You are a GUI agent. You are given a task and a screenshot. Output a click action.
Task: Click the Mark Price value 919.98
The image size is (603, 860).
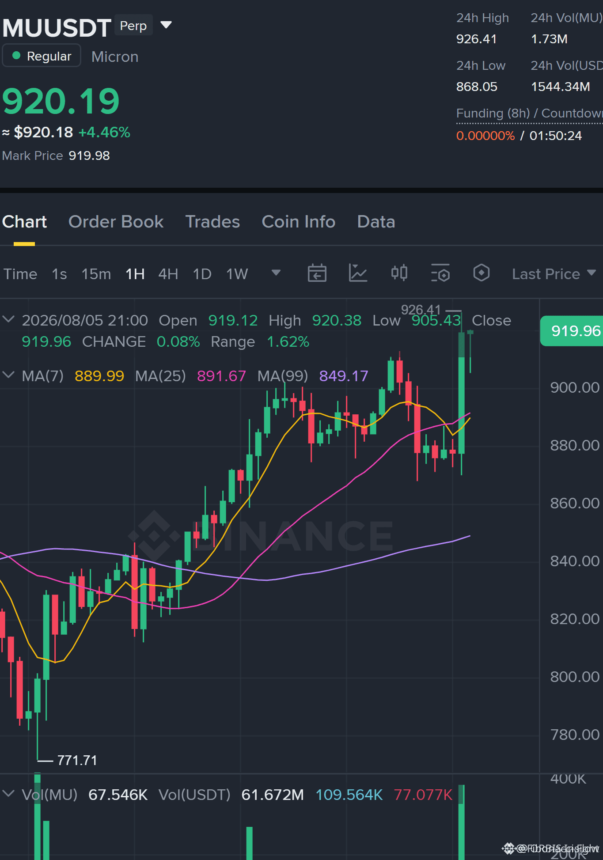point(89,155)
